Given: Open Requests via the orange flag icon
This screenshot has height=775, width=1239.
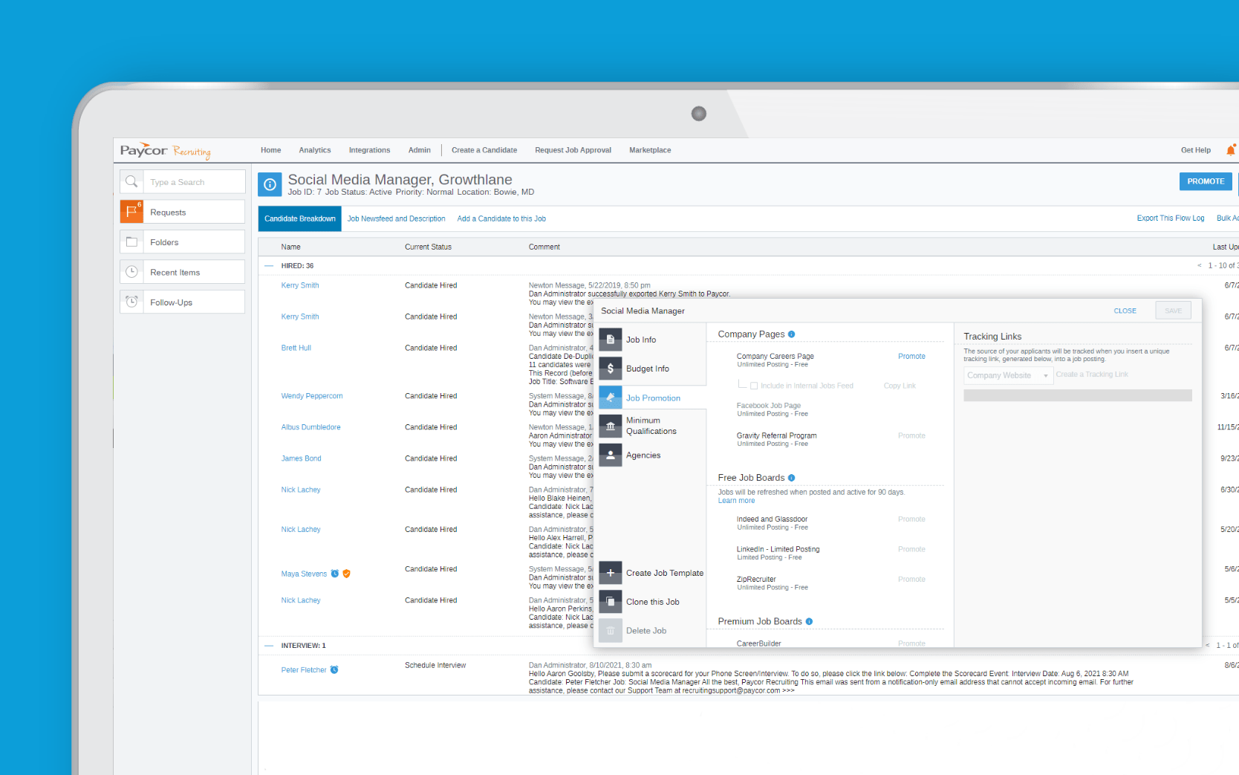Looking at the screenshot, I should click(x=131, y=212).
